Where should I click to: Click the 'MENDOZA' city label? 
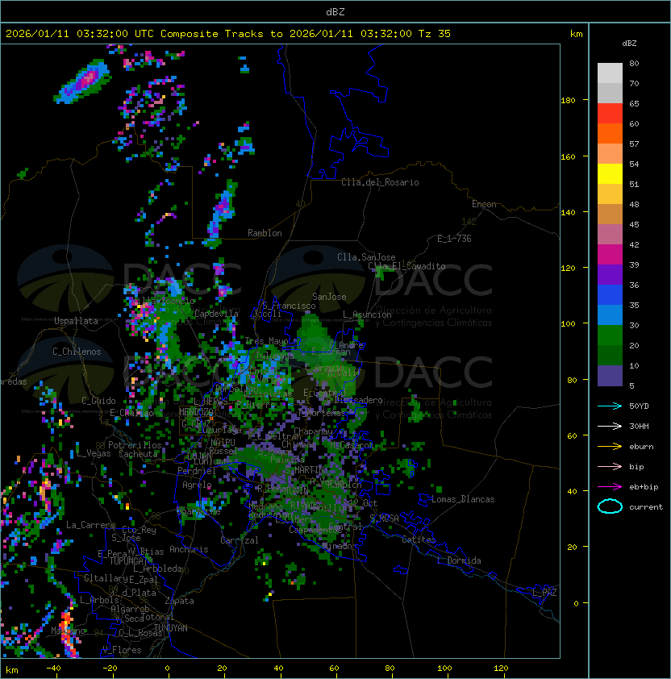pyautogui.click(x=196, y=411)
